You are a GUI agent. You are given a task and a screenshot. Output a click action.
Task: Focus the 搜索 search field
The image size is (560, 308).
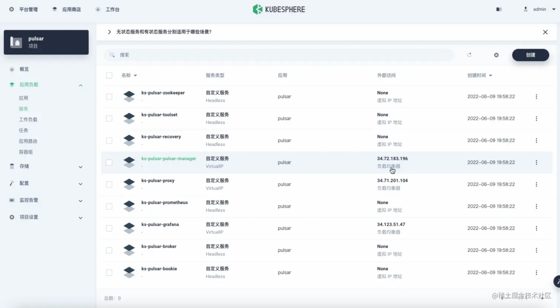pyautogui.click(x=279, y=55)
